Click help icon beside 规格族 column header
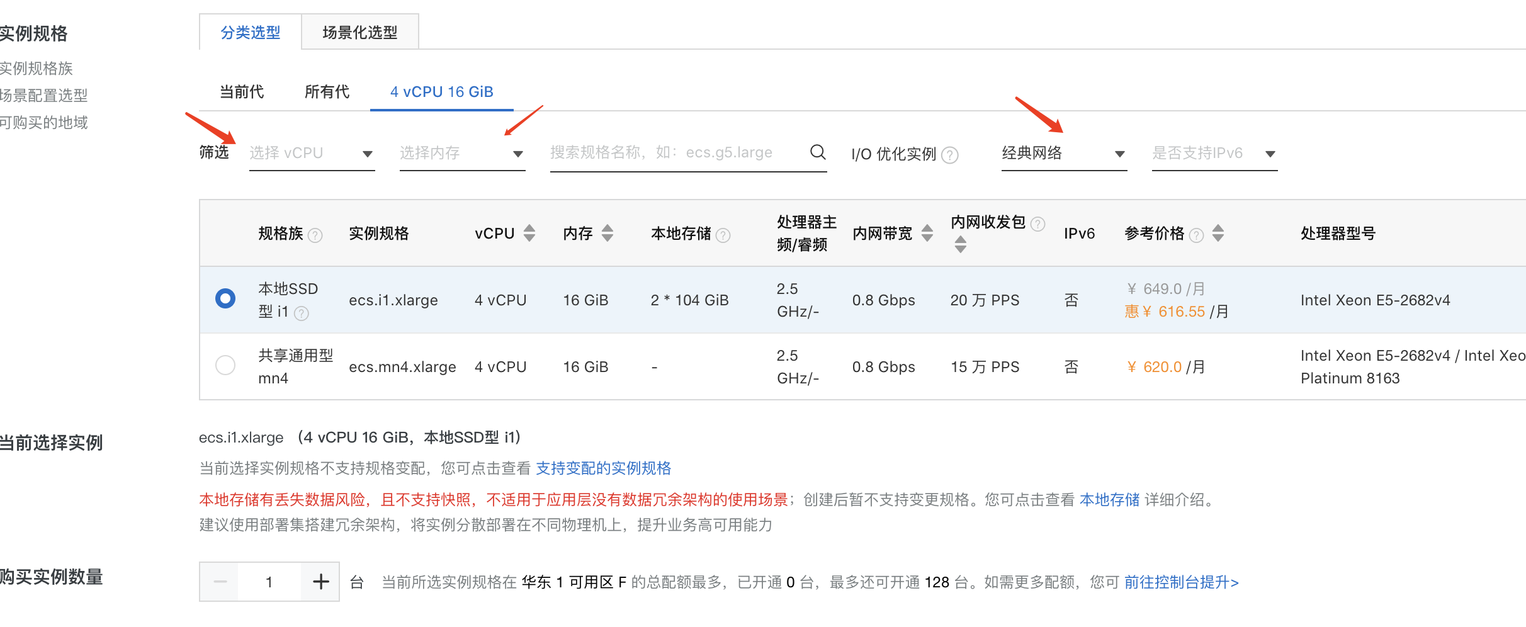Screen dimensions: 1526x627 [315, 235]
